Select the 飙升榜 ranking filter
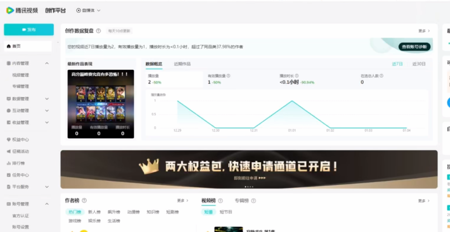450x232 pixels. [114, 212]
